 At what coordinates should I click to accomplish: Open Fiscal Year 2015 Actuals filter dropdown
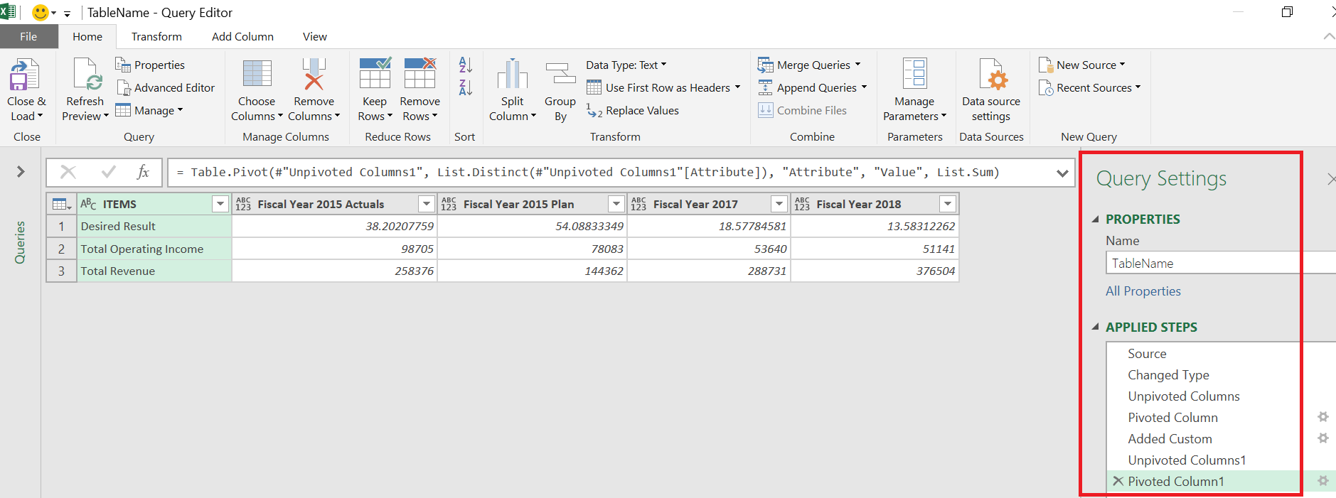pos(427,205)
